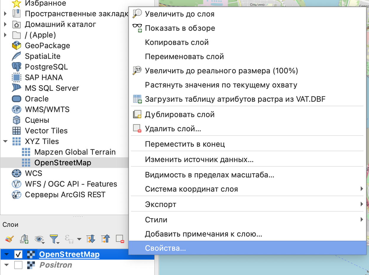Screen dimensions: 369x275
Task: Uncheck the OpenStreetMap layer visibility checkbox
Action: (x=18, y=254)
